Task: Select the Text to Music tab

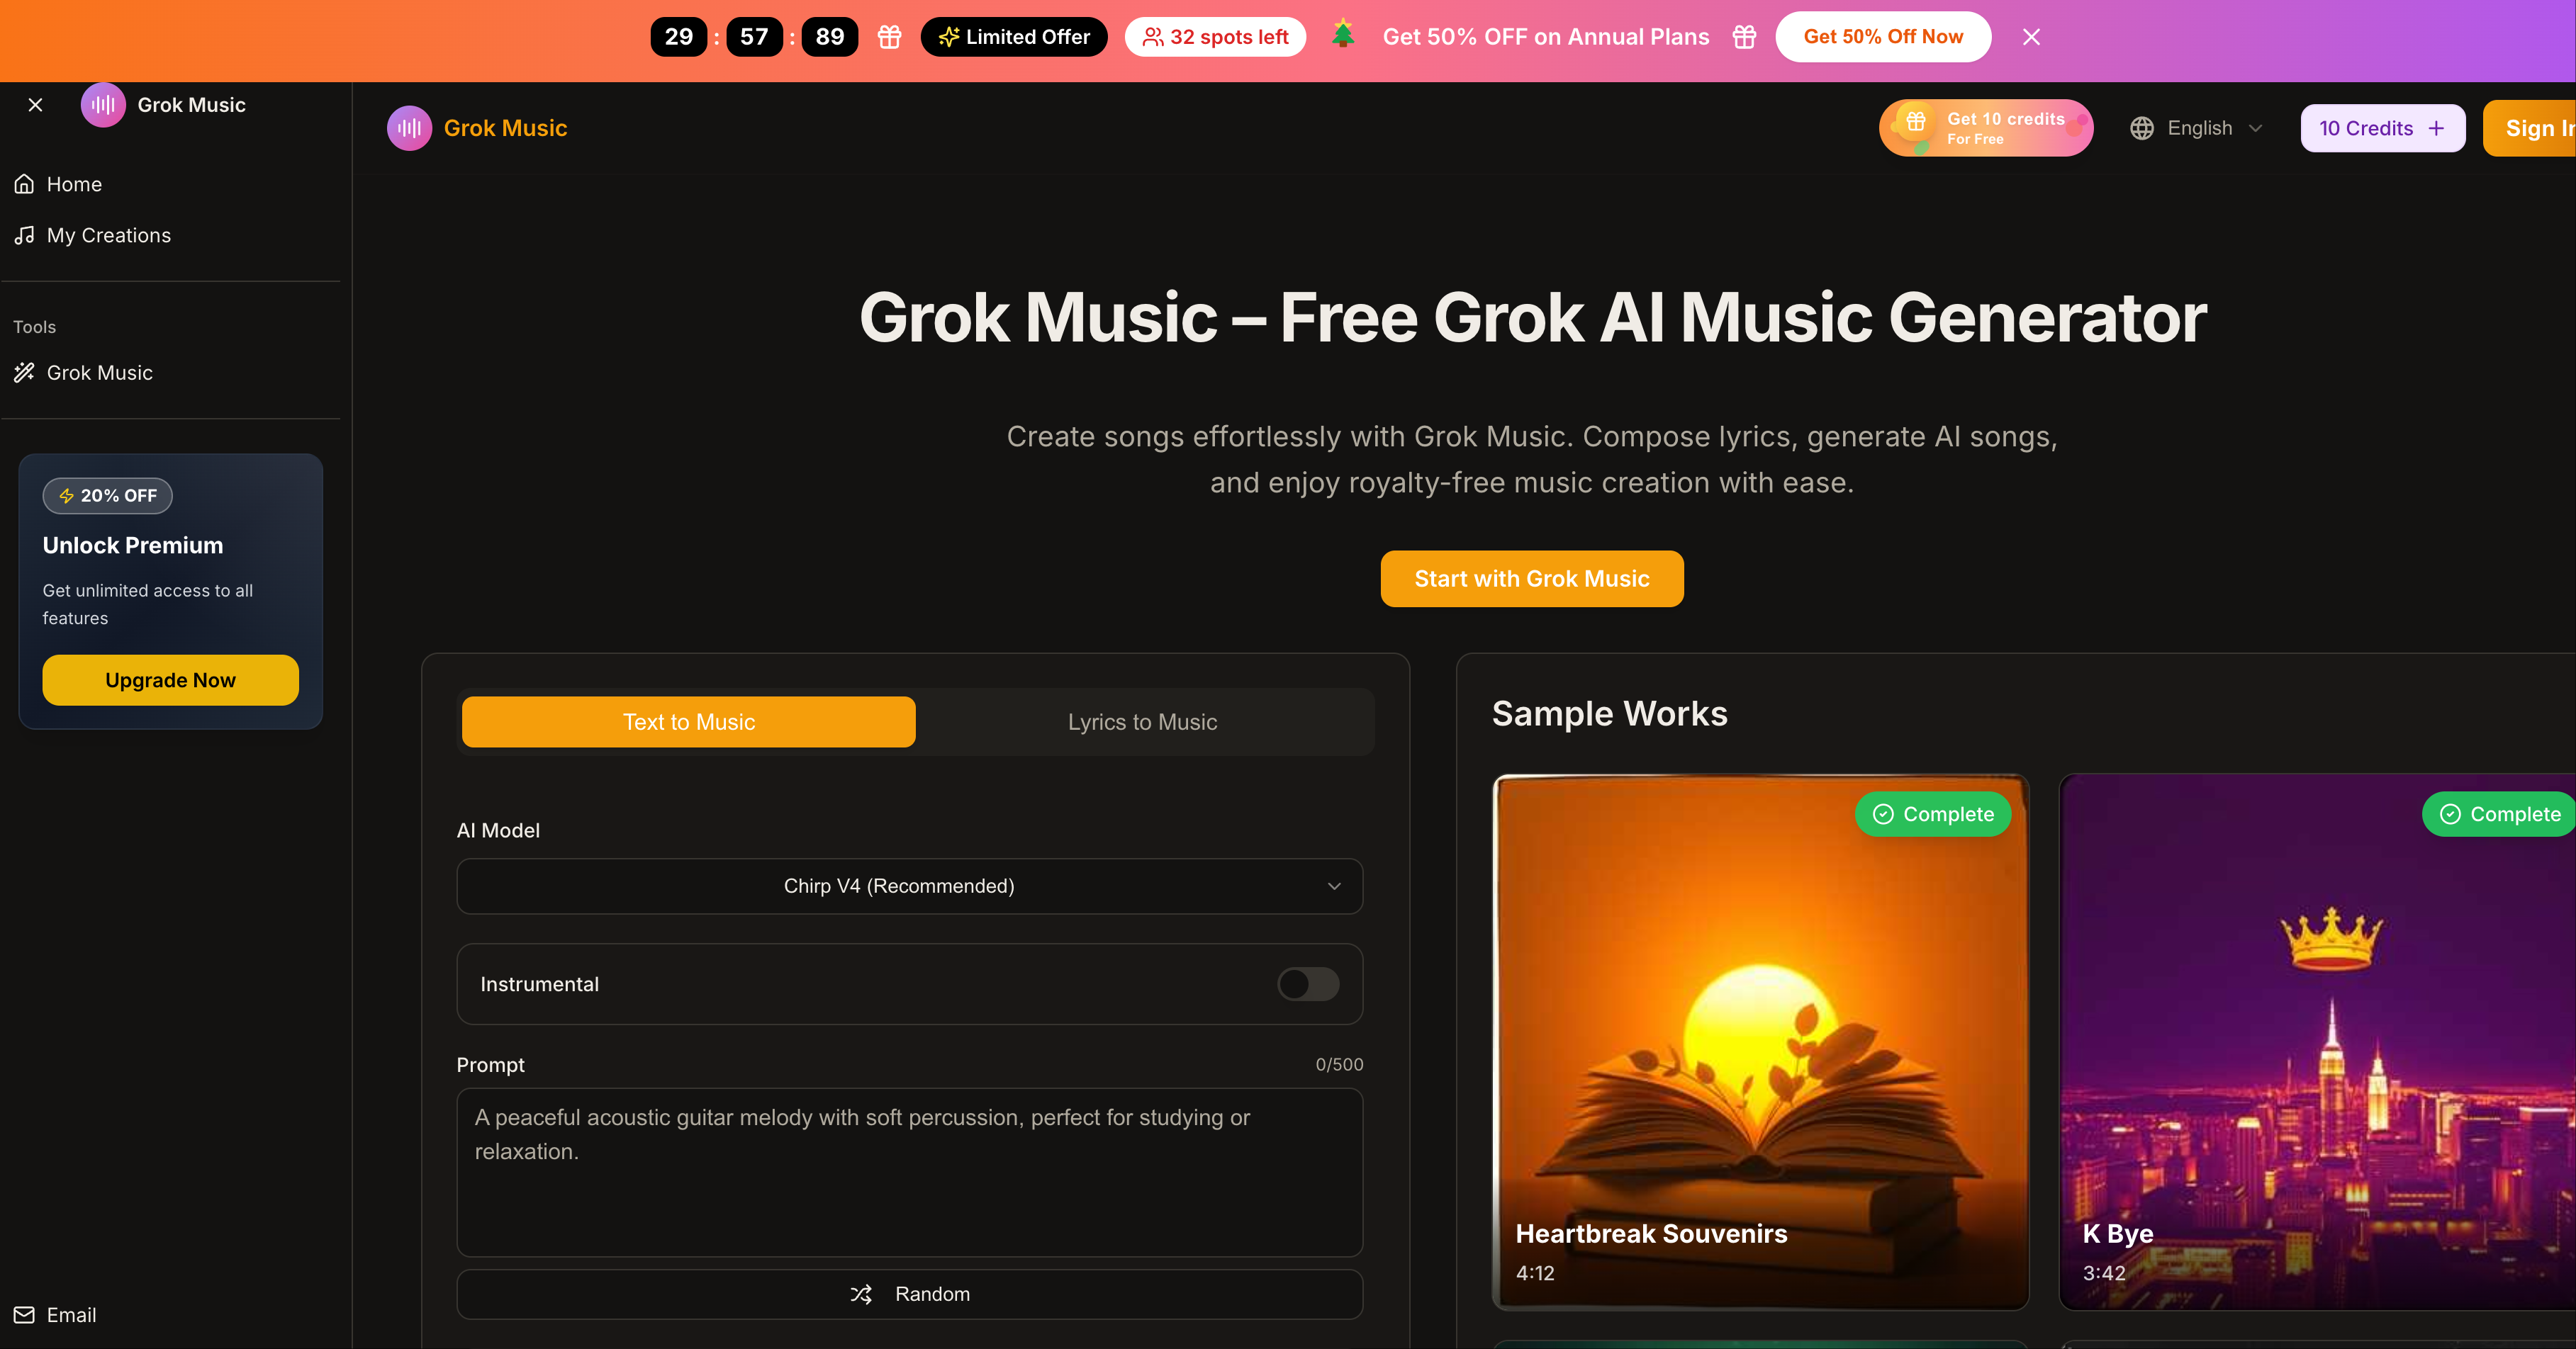Action: [x=688, y=721]
